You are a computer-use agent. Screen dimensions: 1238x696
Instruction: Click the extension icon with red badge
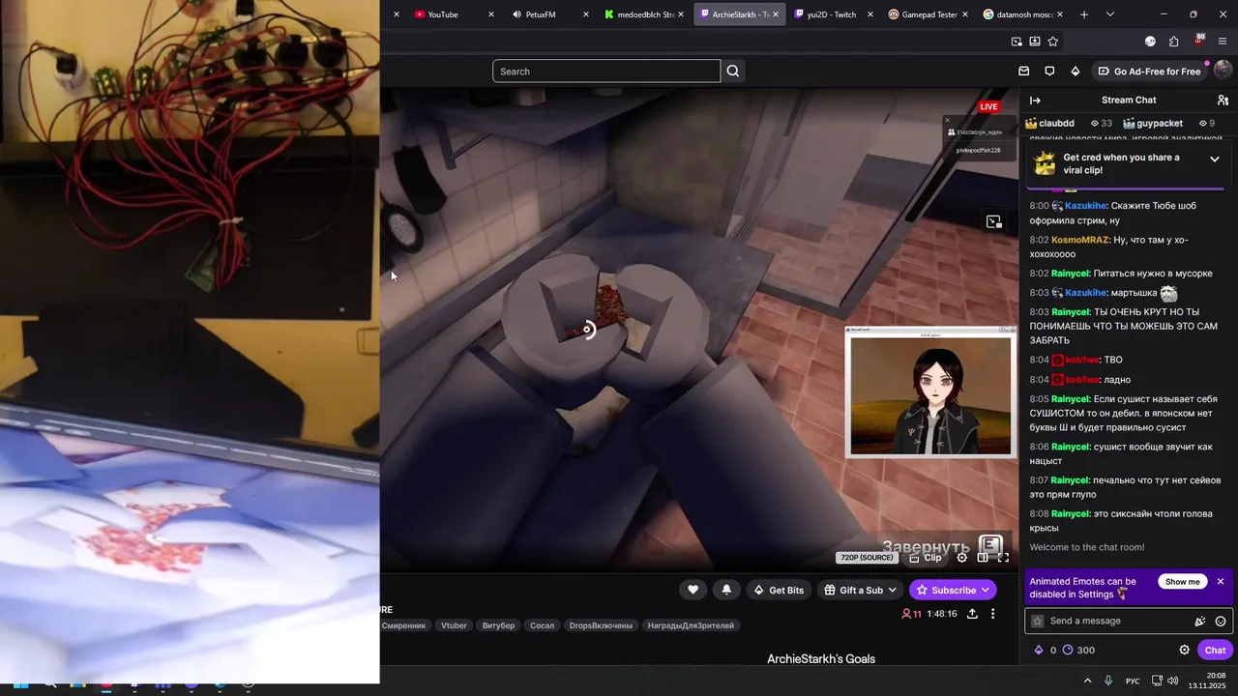(1198, 42)
